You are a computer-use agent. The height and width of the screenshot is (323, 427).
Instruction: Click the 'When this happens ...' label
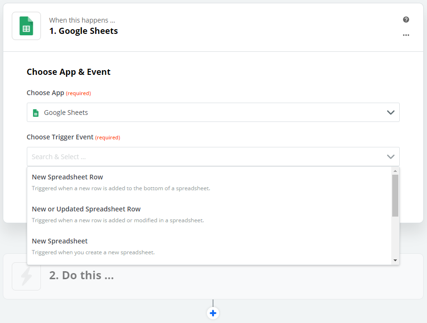pos(82,20)
